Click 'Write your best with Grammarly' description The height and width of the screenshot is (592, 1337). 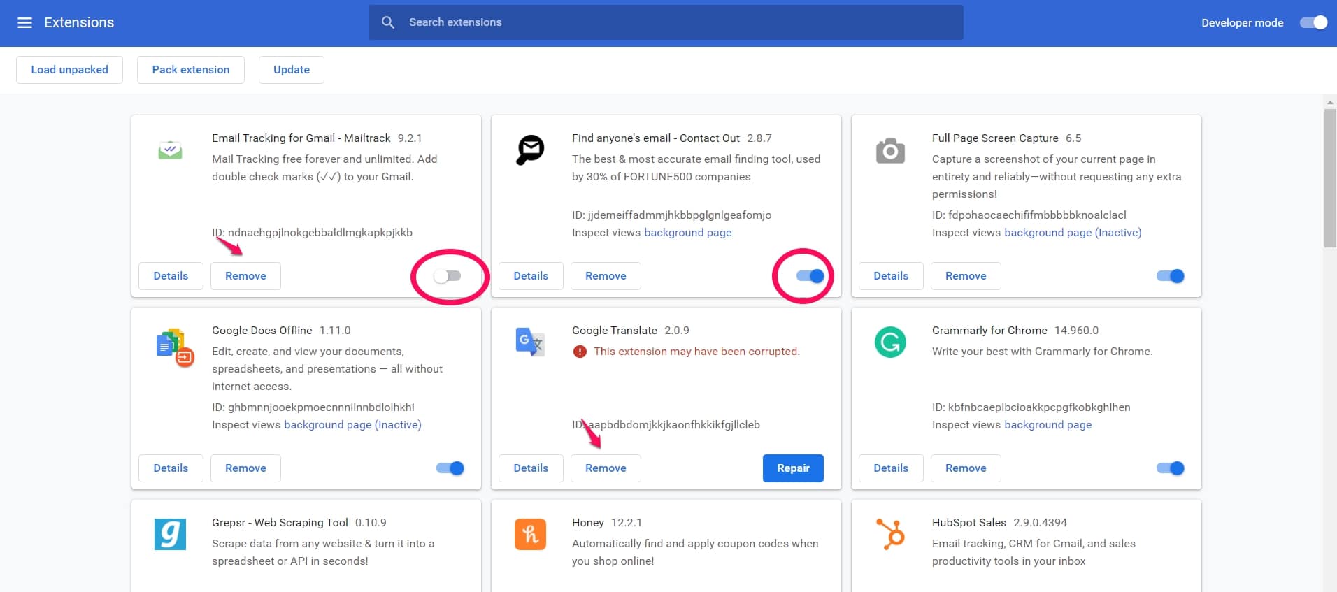click(x=1042, y=352)
